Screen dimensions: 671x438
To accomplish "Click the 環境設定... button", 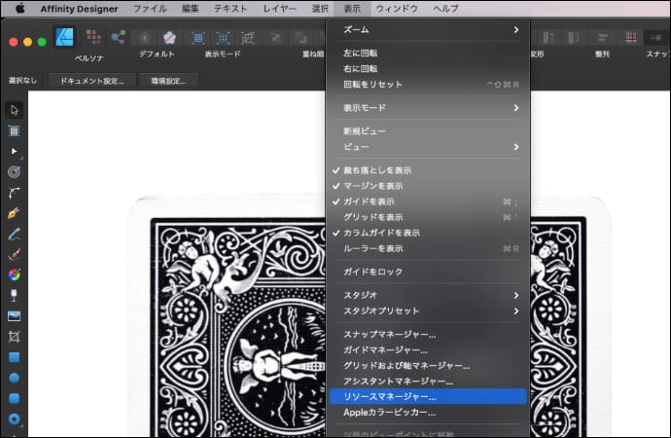I will click(x=168, y=80).
